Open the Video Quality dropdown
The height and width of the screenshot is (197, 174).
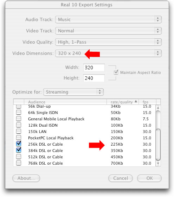point(108,42)
